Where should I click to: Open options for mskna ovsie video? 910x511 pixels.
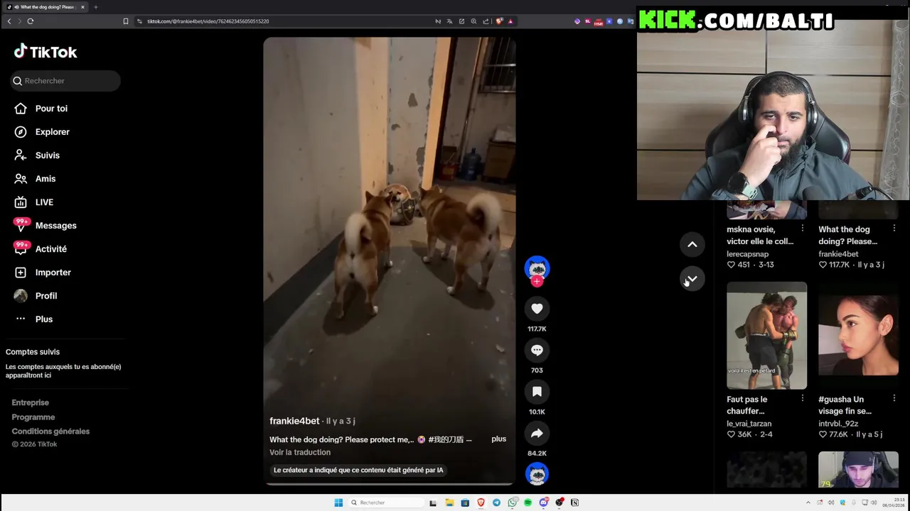[802, 229]
